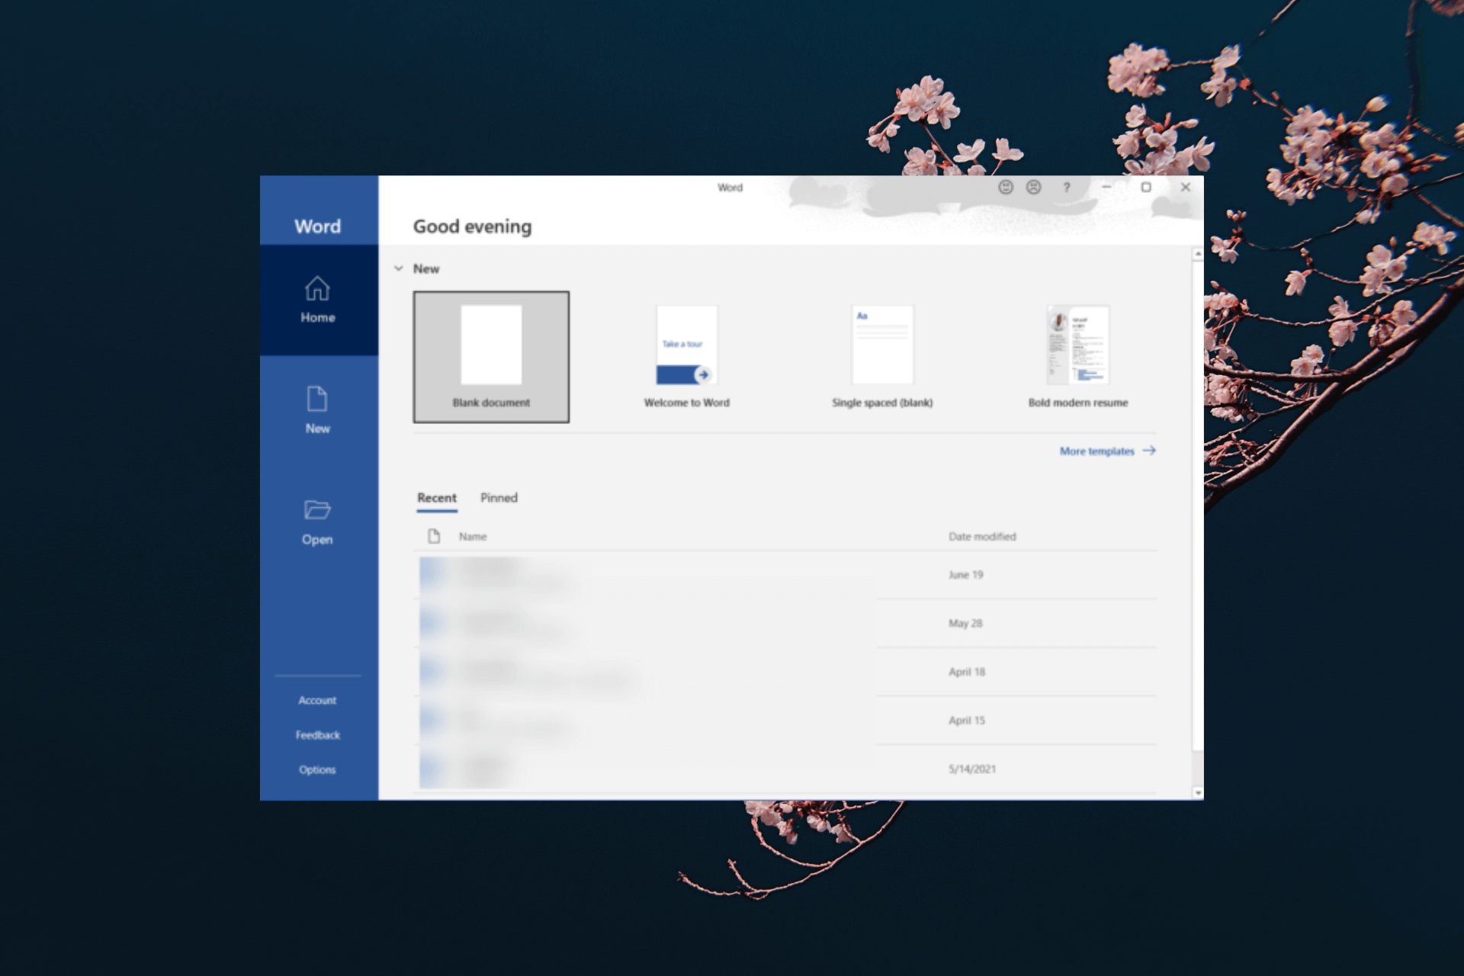
Task: Create a Blank document
Action: coord(491,357)
